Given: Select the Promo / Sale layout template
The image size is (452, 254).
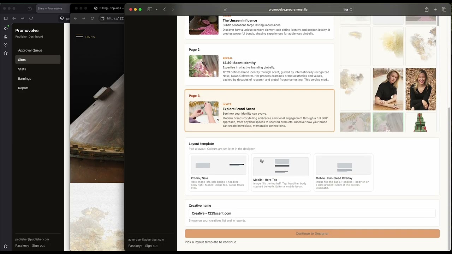Looking at the screenshot, I should point(219,173).
